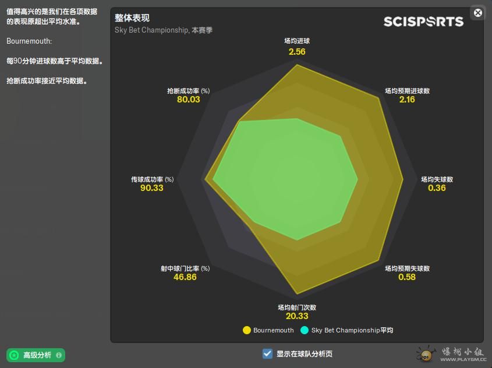Select the Bournemouth legend label
Viewport: 492px width, 368px height.
273,330
